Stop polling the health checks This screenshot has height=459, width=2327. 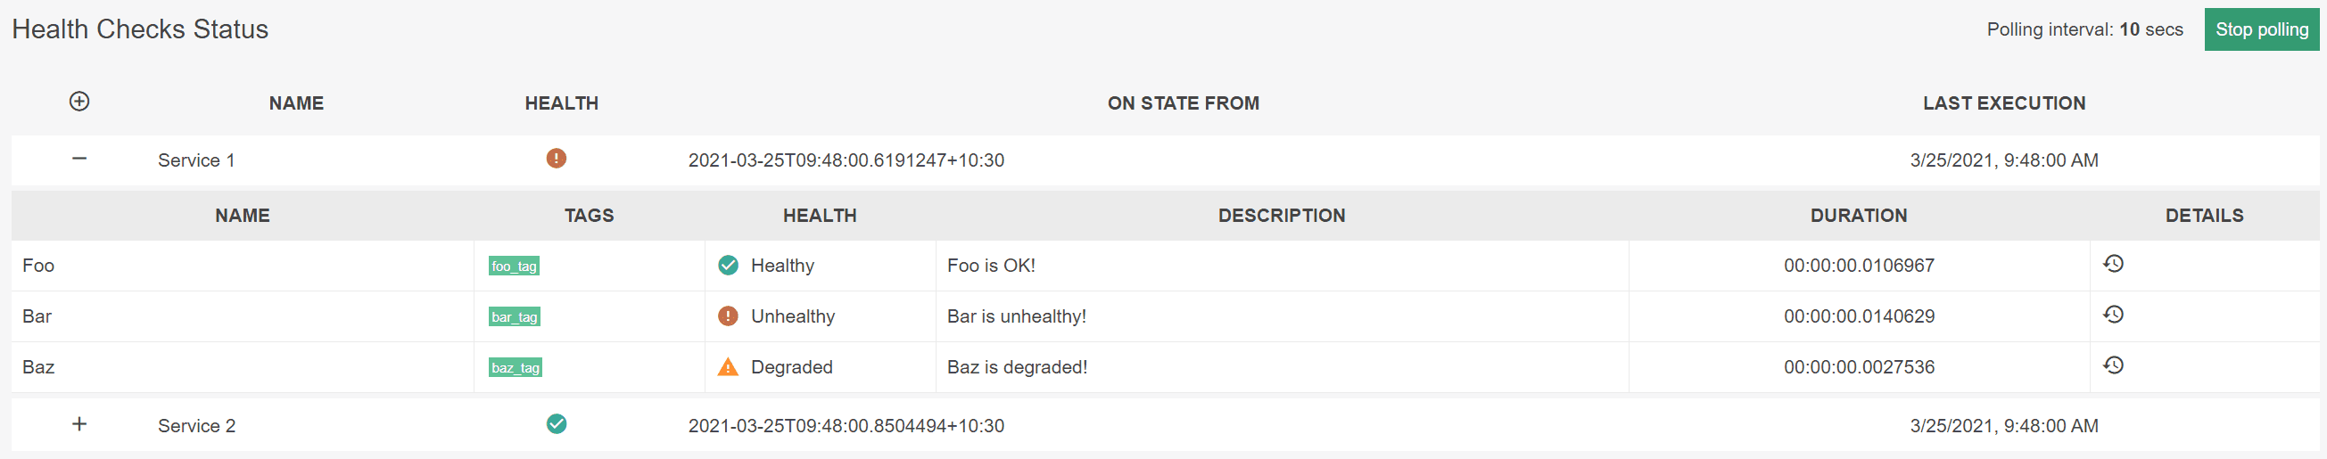pyautogui.click(x=2261, y=29)
